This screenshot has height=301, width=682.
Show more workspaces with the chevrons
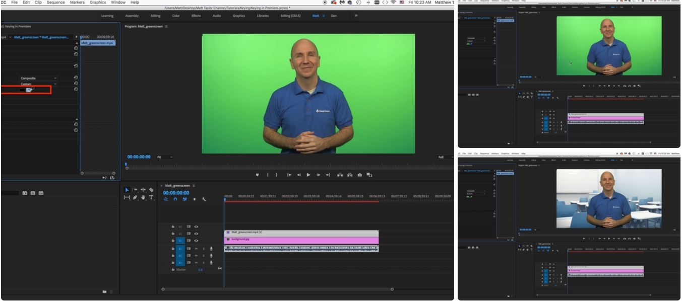tap(356, 16)
